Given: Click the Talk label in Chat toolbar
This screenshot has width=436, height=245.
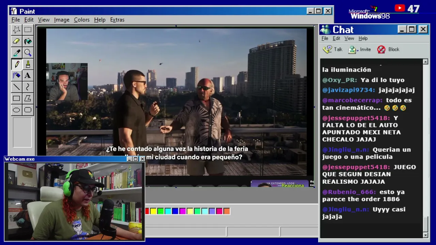Looking at the screenshot, I should [338, 49].
